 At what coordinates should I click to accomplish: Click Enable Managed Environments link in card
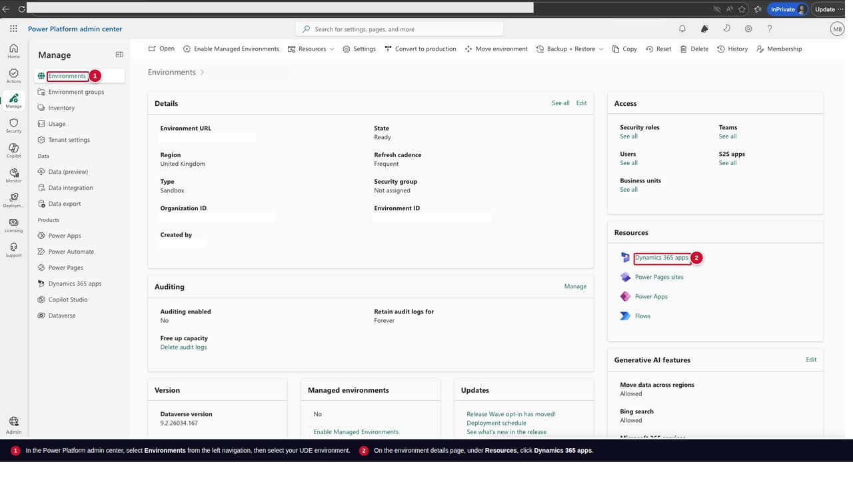[356, 432]
